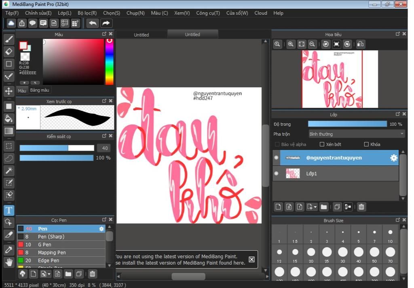The width and height of the screenshot is (414, 288).
Task: Click the hue spectrum bar in Màu panel
Action: click(109, 62)
